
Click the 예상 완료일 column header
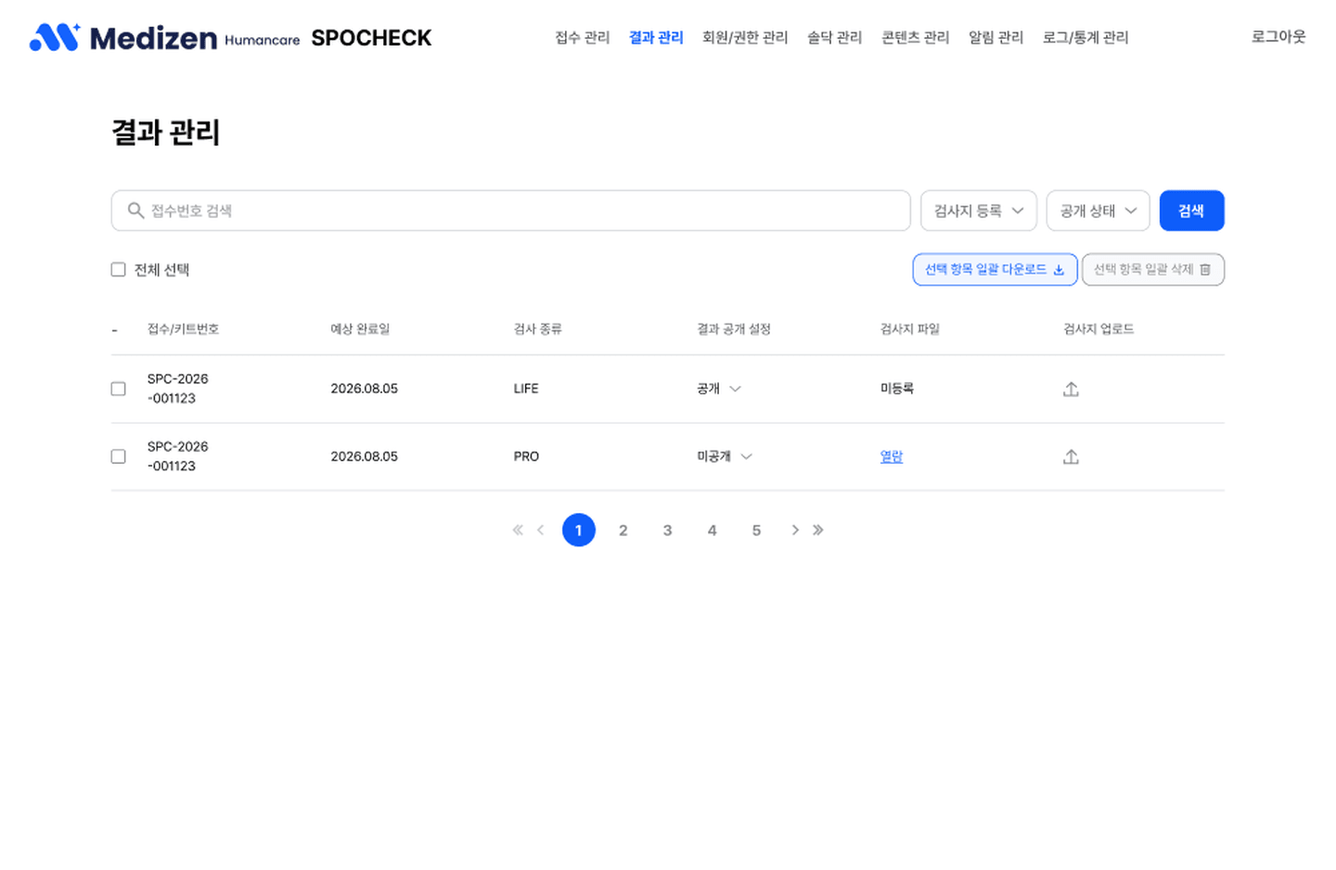tap(360, 329)
